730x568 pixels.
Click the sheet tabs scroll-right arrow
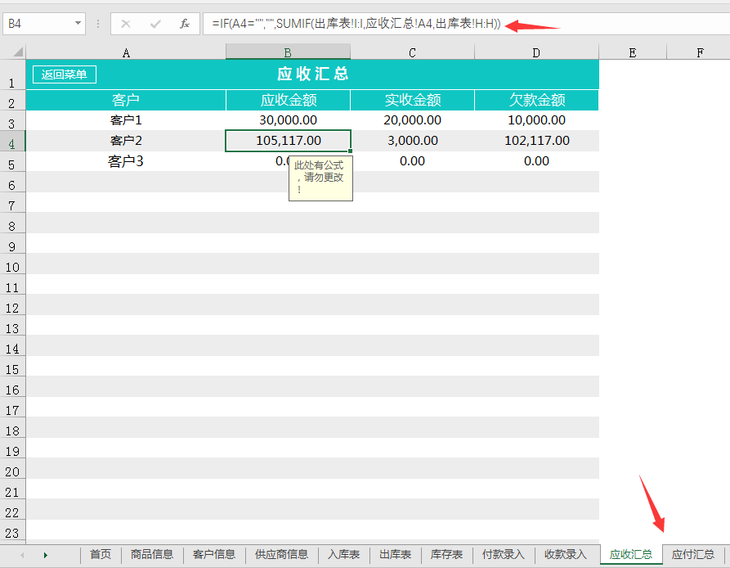[x=45, y=555]
